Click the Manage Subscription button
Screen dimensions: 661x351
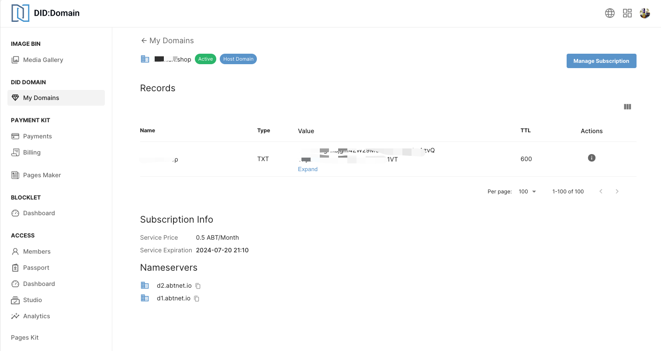pos(601,61)
